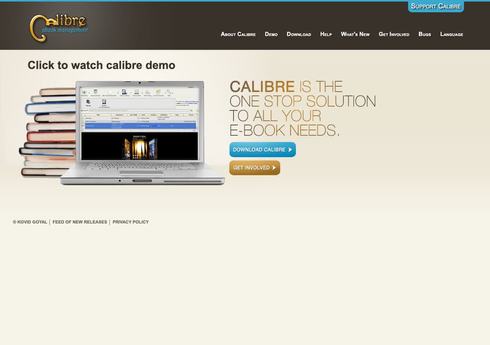Screen dimensions: 490x345
Task: Select Help in the navigation bar
Action: tap(326, 34)
